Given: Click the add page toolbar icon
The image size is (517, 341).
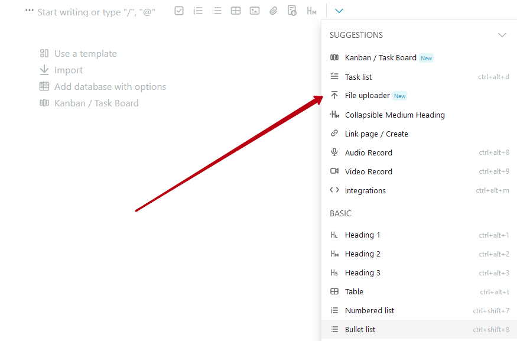Looking at the screenshot, I should click(x=292, y=11).
